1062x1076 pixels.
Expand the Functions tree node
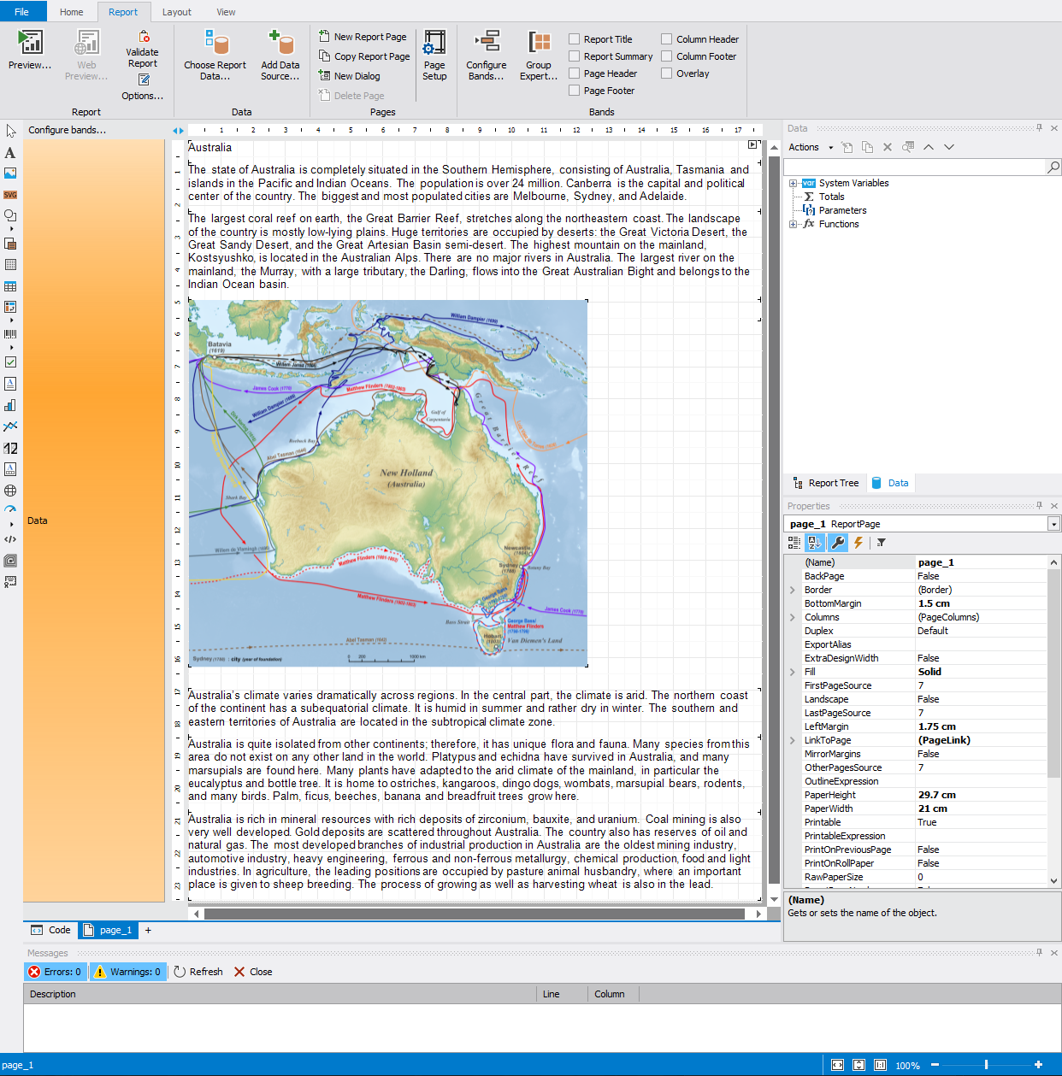794,224
